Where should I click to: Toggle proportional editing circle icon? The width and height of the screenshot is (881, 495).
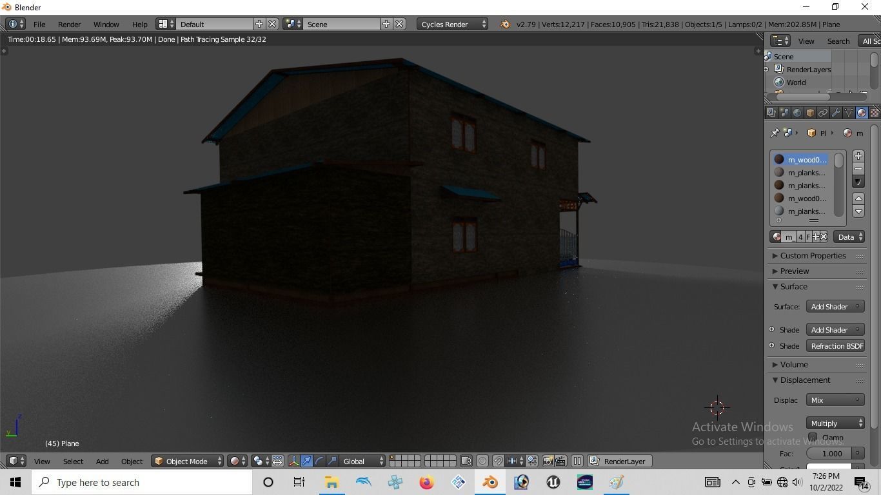coord(482,461)
